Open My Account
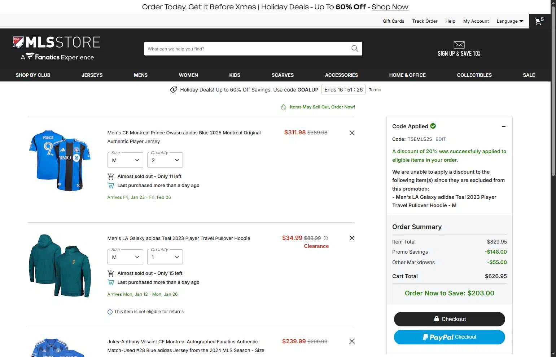 pyautogui.click(x=476, y=21)
